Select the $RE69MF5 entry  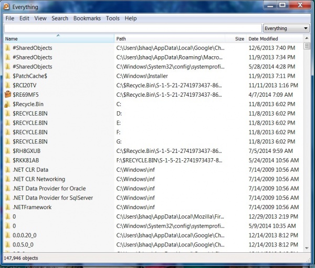[x=26, y=95]
